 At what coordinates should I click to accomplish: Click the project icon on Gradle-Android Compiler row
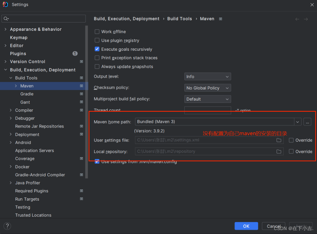point(81,175)
